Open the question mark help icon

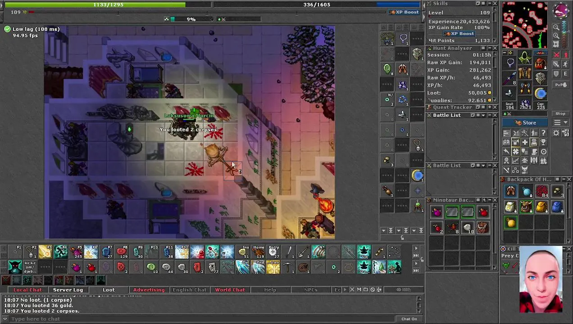[544, 133]
